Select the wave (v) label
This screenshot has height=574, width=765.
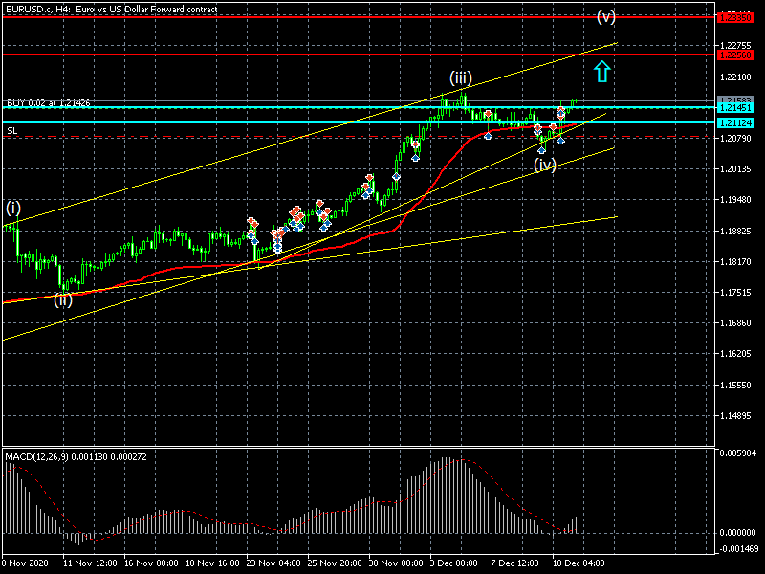(606, 16)
